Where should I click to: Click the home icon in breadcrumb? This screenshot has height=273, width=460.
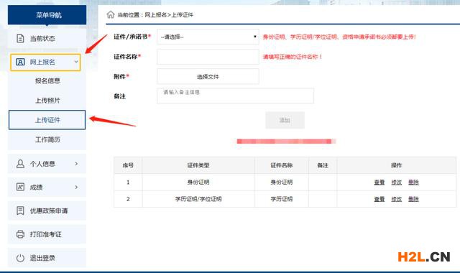111,14
